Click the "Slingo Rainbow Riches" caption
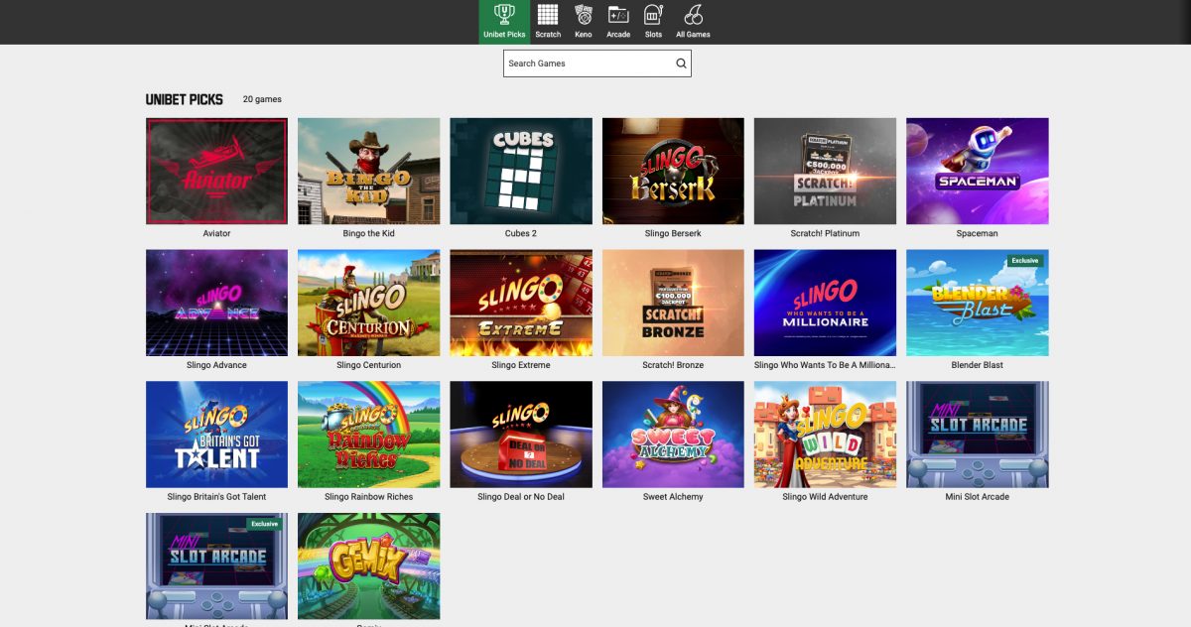The height and width of the screenshot is (627, 1191). pyautogui.click(x=368, y=497)
